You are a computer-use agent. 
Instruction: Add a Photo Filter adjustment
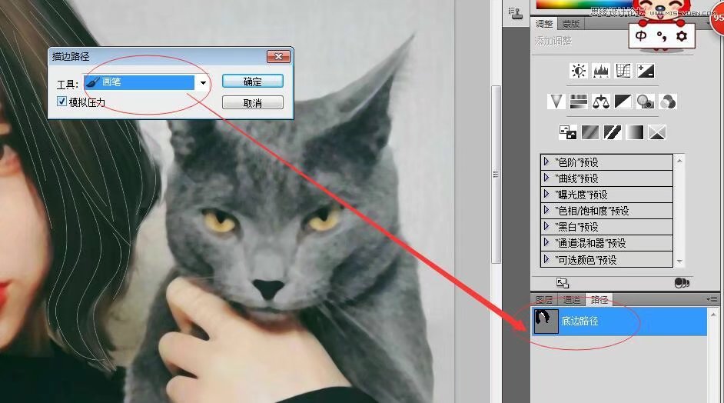click(646, 102)
